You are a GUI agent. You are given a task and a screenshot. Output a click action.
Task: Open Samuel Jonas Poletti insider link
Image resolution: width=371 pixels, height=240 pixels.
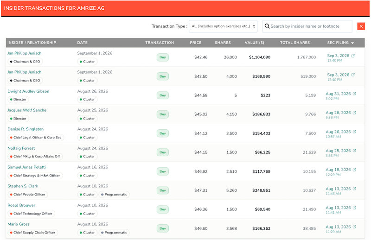coord(26,167)
